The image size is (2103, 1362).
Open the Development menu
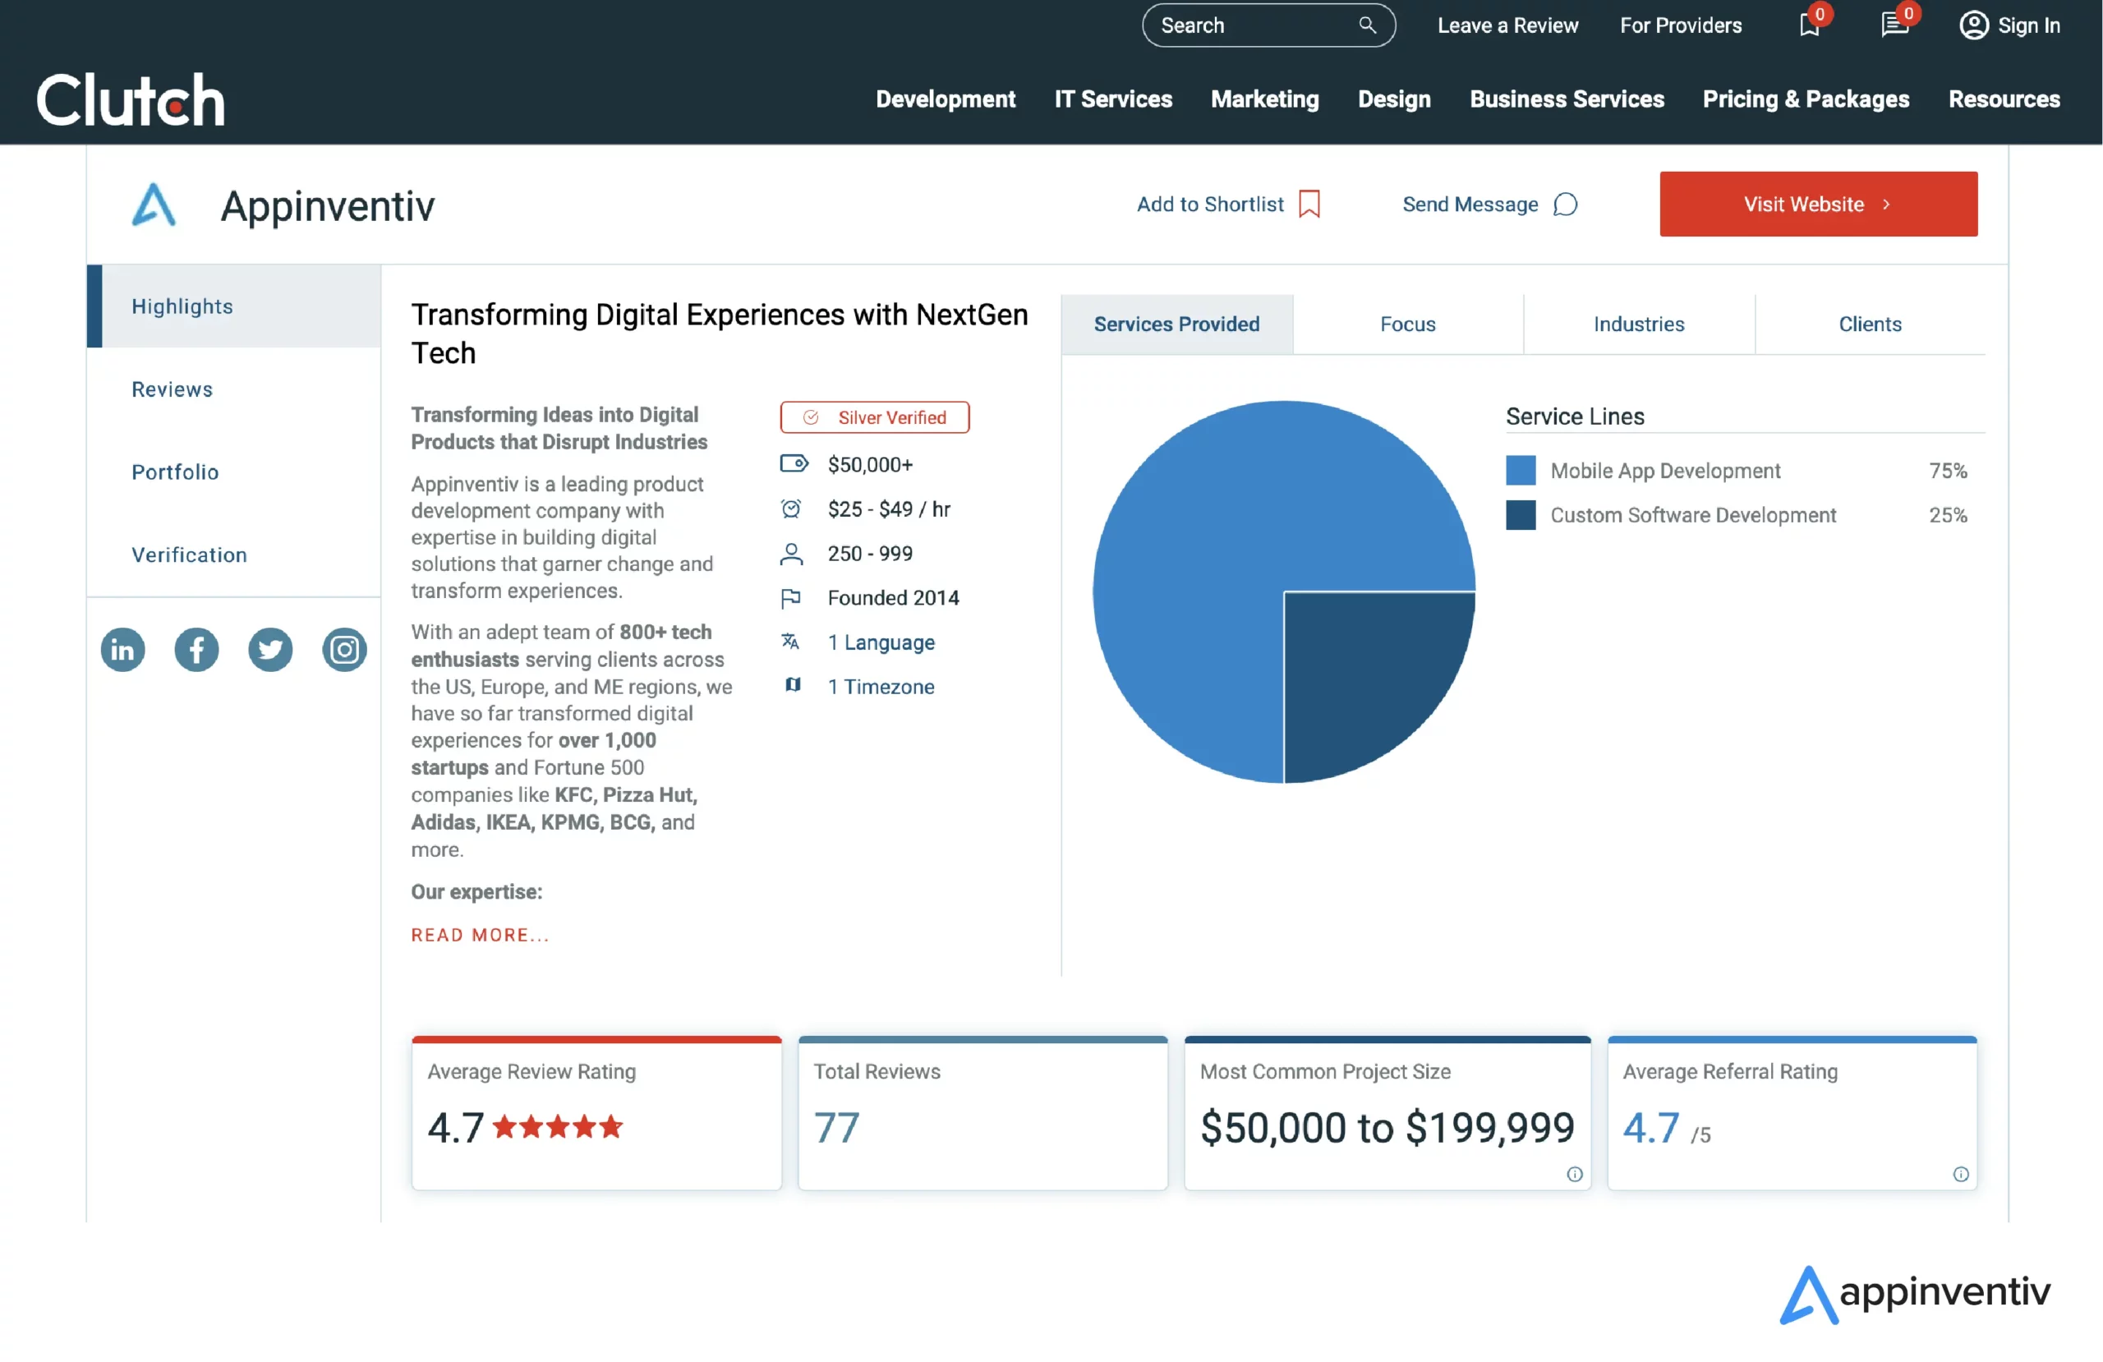(946, 99)
